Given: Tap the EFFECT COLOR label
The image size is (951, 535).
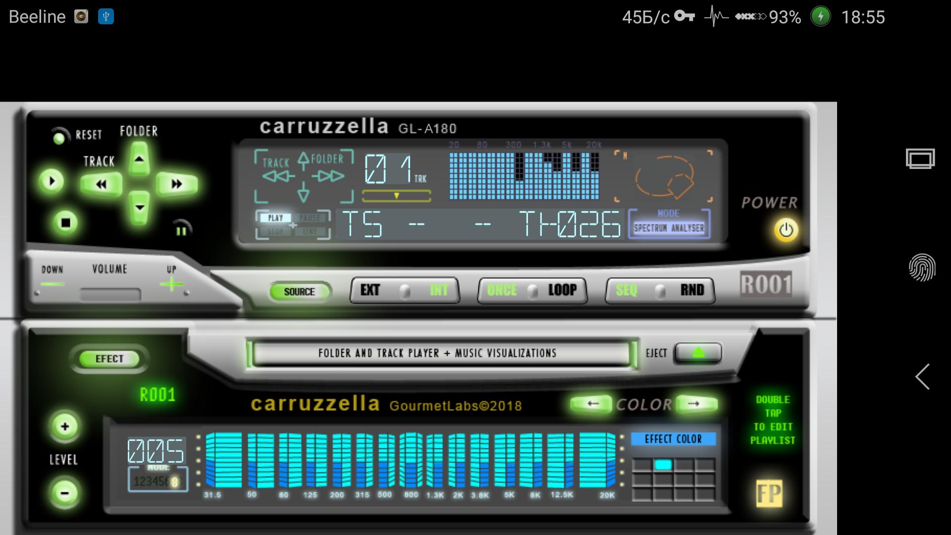Looking at the screenshot, I should (673, 439).
